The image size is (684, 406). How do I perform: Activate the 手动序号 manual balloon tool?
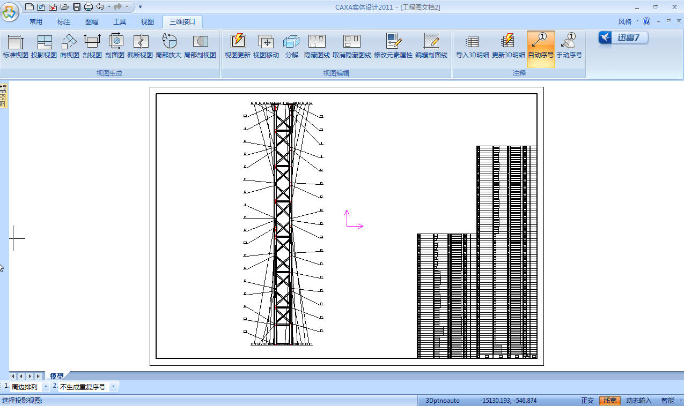click(x=569, y=46)
